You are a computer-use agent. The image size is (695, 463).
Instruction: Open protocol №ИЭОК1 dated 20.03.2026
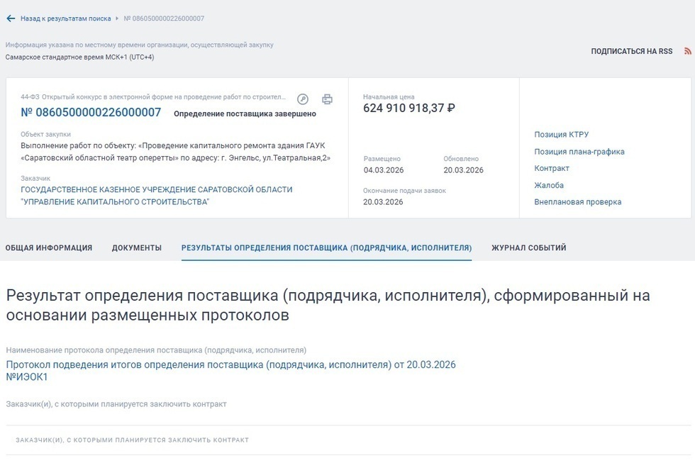[x=230, y=365]
